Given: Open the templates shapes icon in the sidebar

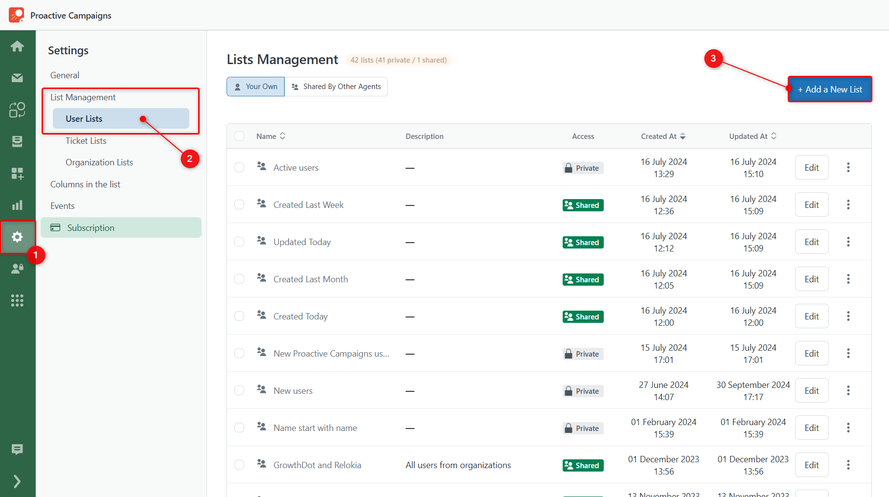Looking at the screenshot, I should pos(17,110).
